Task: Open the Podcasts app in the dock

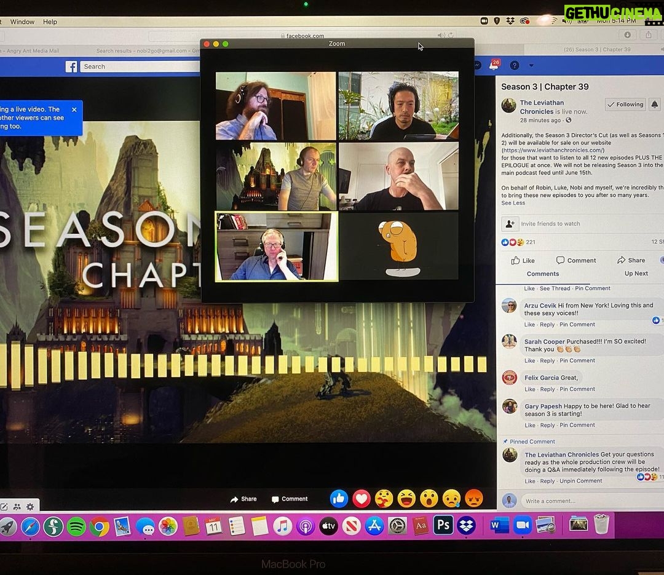Action: tap(306, 526)
